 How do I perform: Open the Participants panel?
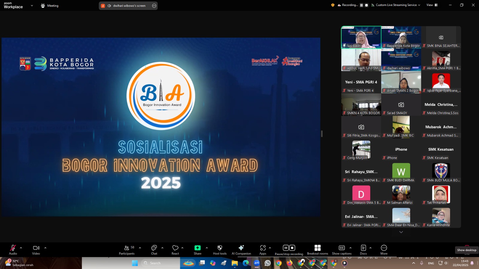(127, 250)
